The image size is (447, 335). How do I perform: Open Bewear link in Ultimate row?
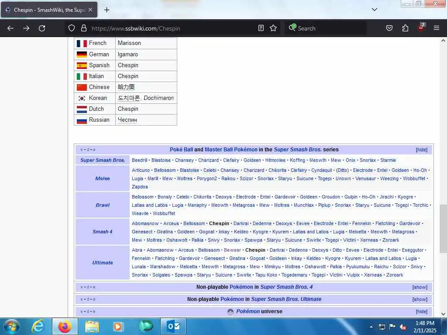(x=232, y=250)
